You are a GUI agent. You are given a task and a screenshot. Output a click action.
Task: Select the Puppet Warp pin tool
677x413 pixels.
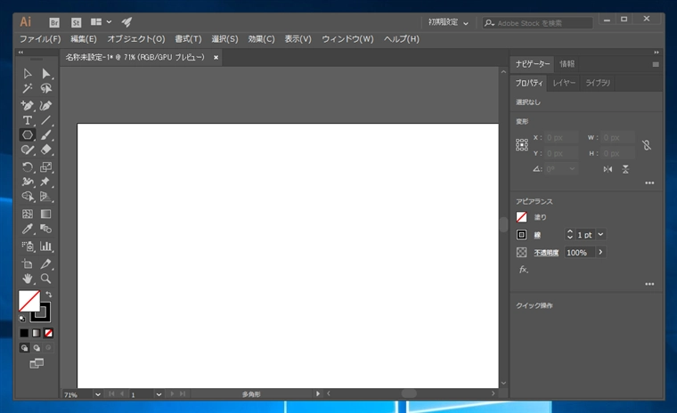click(45, 182)
